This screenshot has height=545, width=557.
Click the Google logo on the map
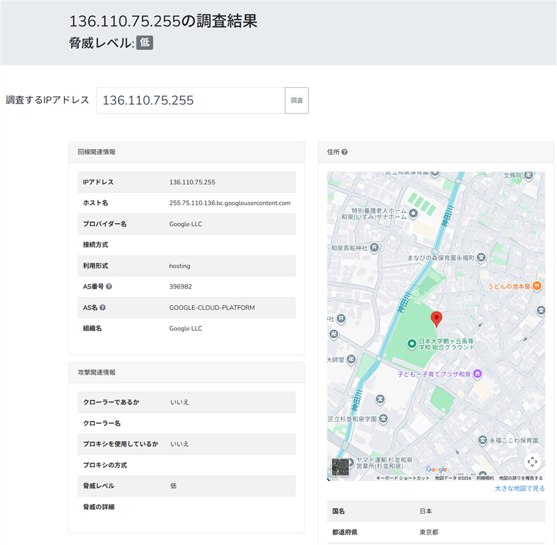[437, 470]
